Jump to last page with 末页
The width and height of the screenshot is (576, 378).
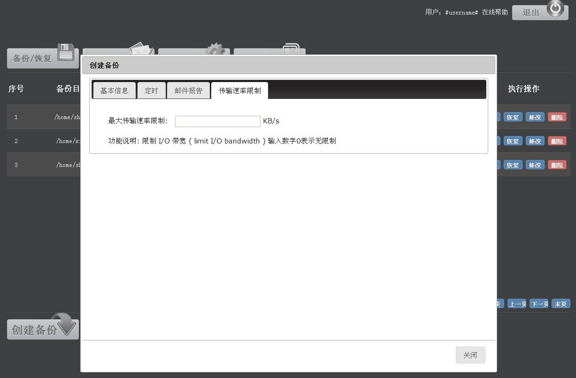click(561, 304)
